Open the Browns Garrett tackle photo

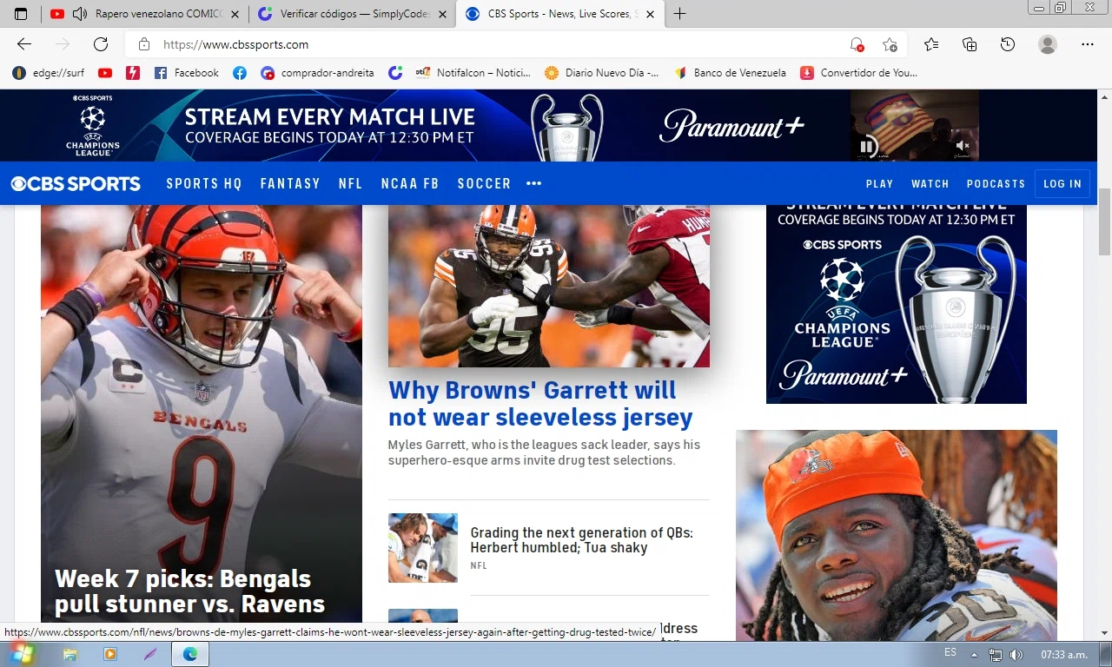(x=549, y=286)
